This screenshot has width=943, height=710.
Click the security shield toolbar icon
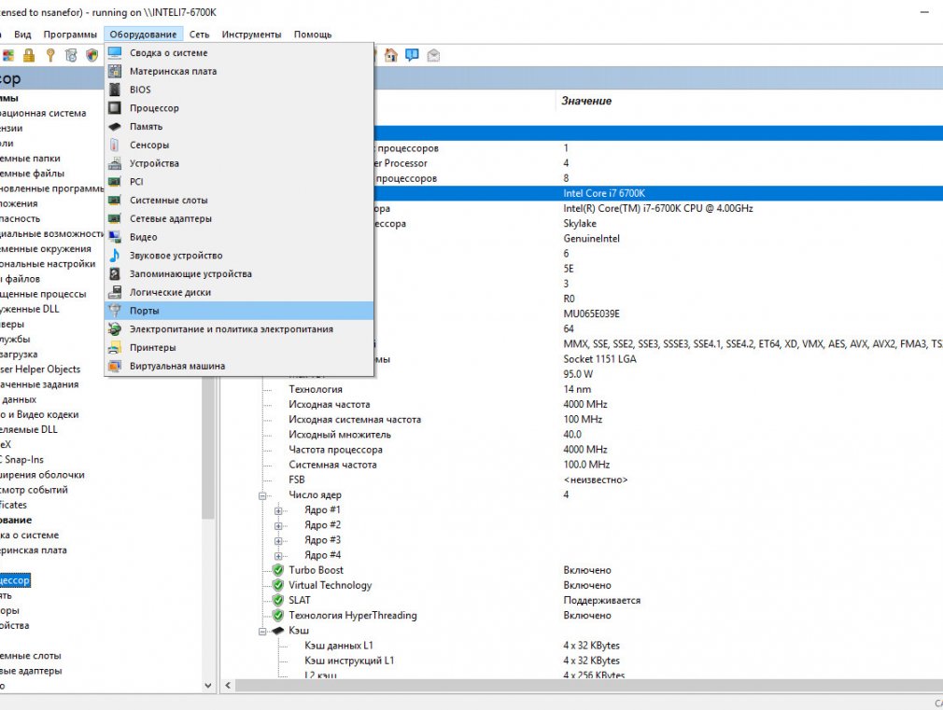pyautogui.click(x=92, y=56)
